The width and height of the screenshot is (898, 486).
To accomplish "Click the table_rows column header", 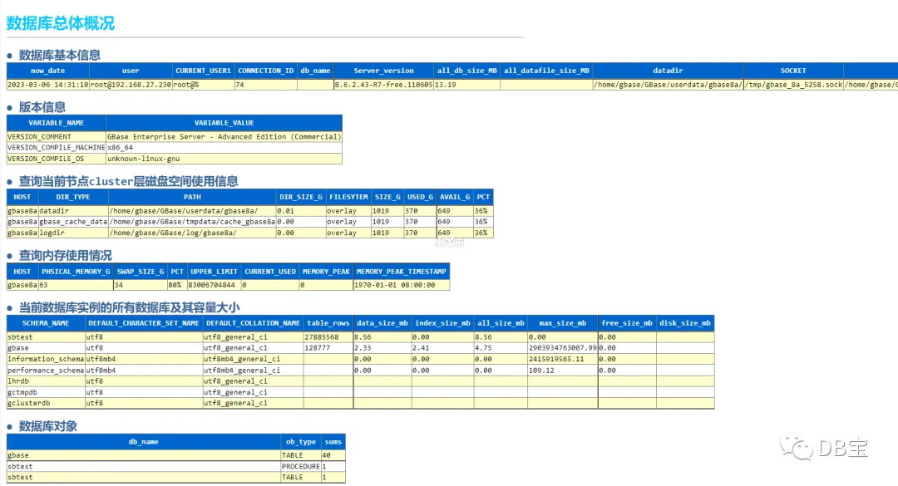I will pos(328,323).
